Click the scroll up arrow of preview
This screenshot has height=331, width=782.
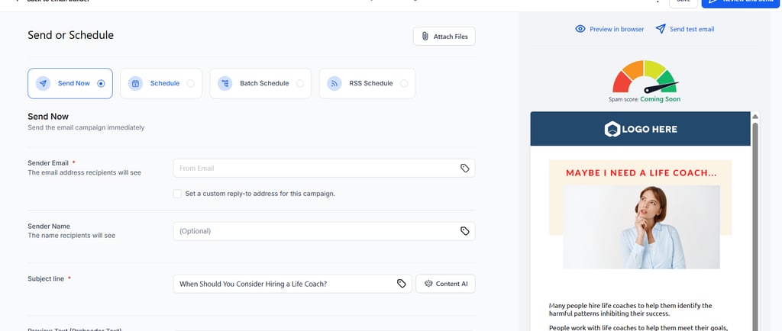click(755, 117)
